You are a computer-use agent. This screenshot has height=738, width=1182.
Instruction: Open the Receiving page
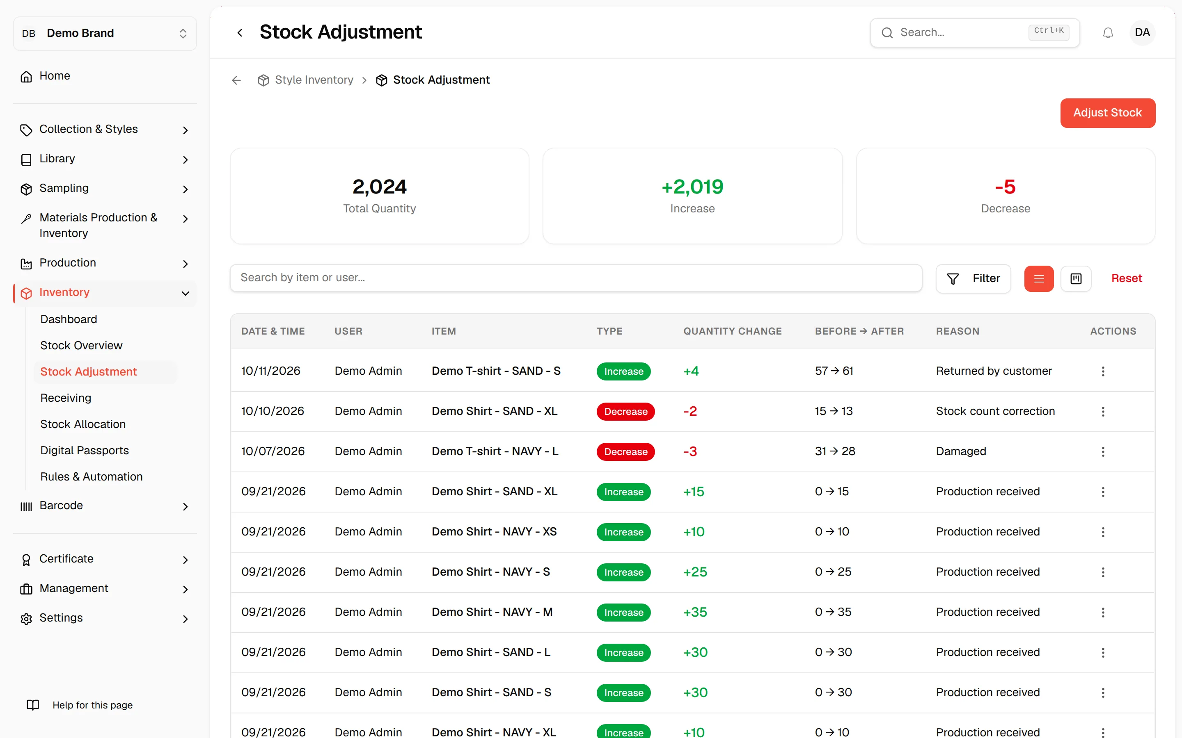pos(65,398)
